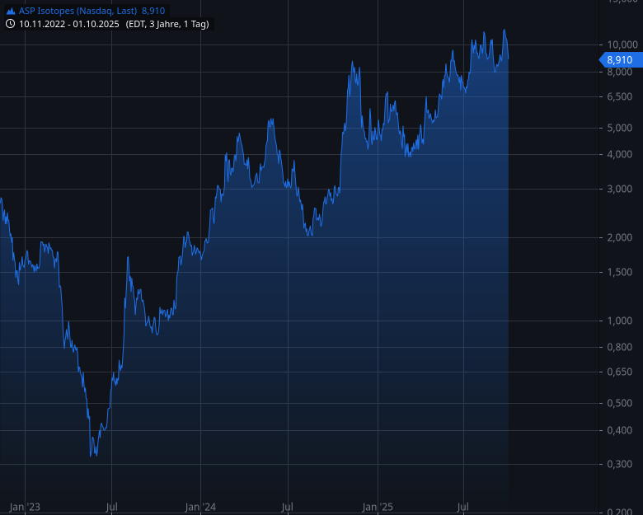Click the Jan '23 label on time axis

25,507
